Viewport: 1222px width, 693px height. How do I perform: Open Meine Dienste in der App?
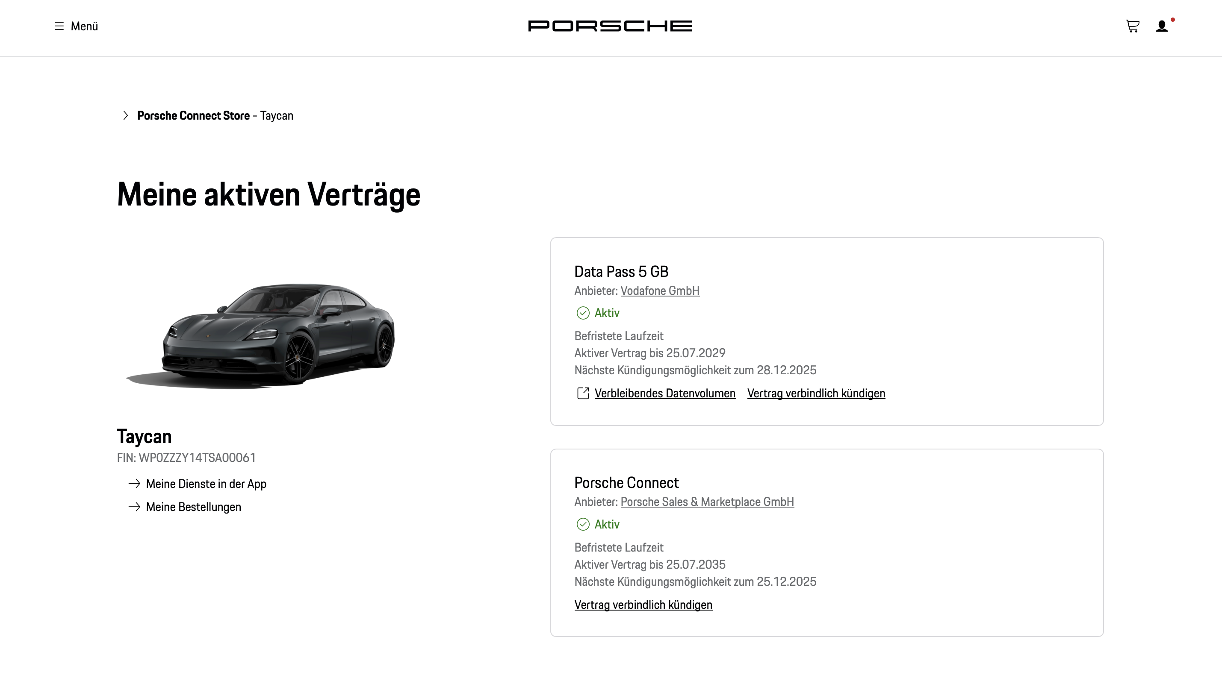pyautogui.click(x=206, y=484)
